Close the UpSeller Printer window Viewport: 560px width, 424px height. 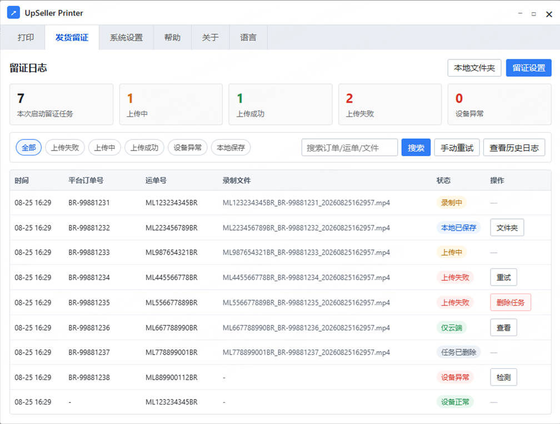tap(549, 14)
